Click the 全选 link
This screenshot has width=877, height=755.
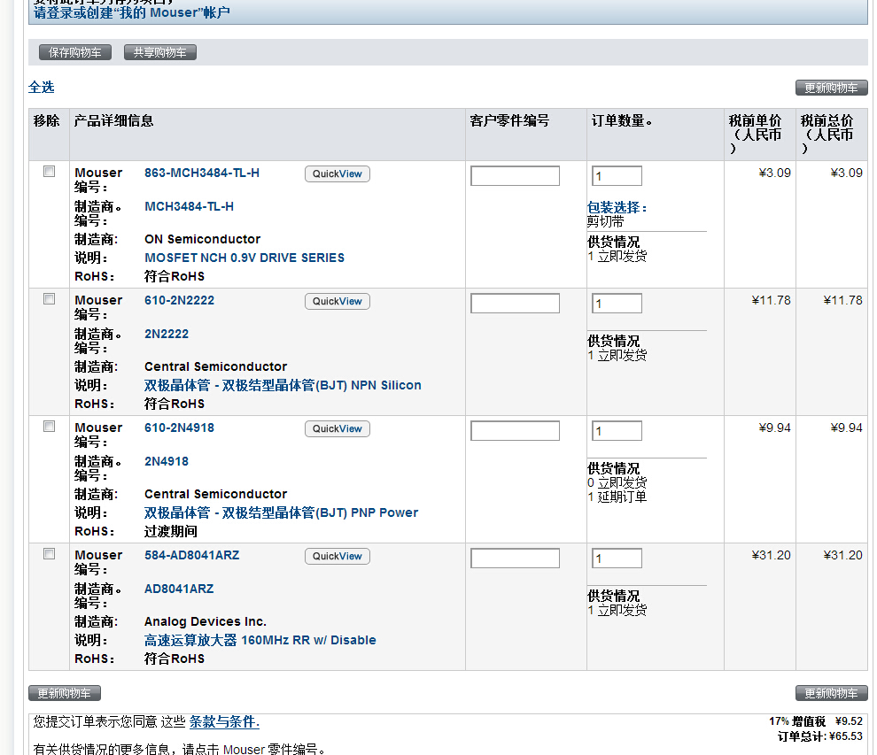click(x=42, y=87)
